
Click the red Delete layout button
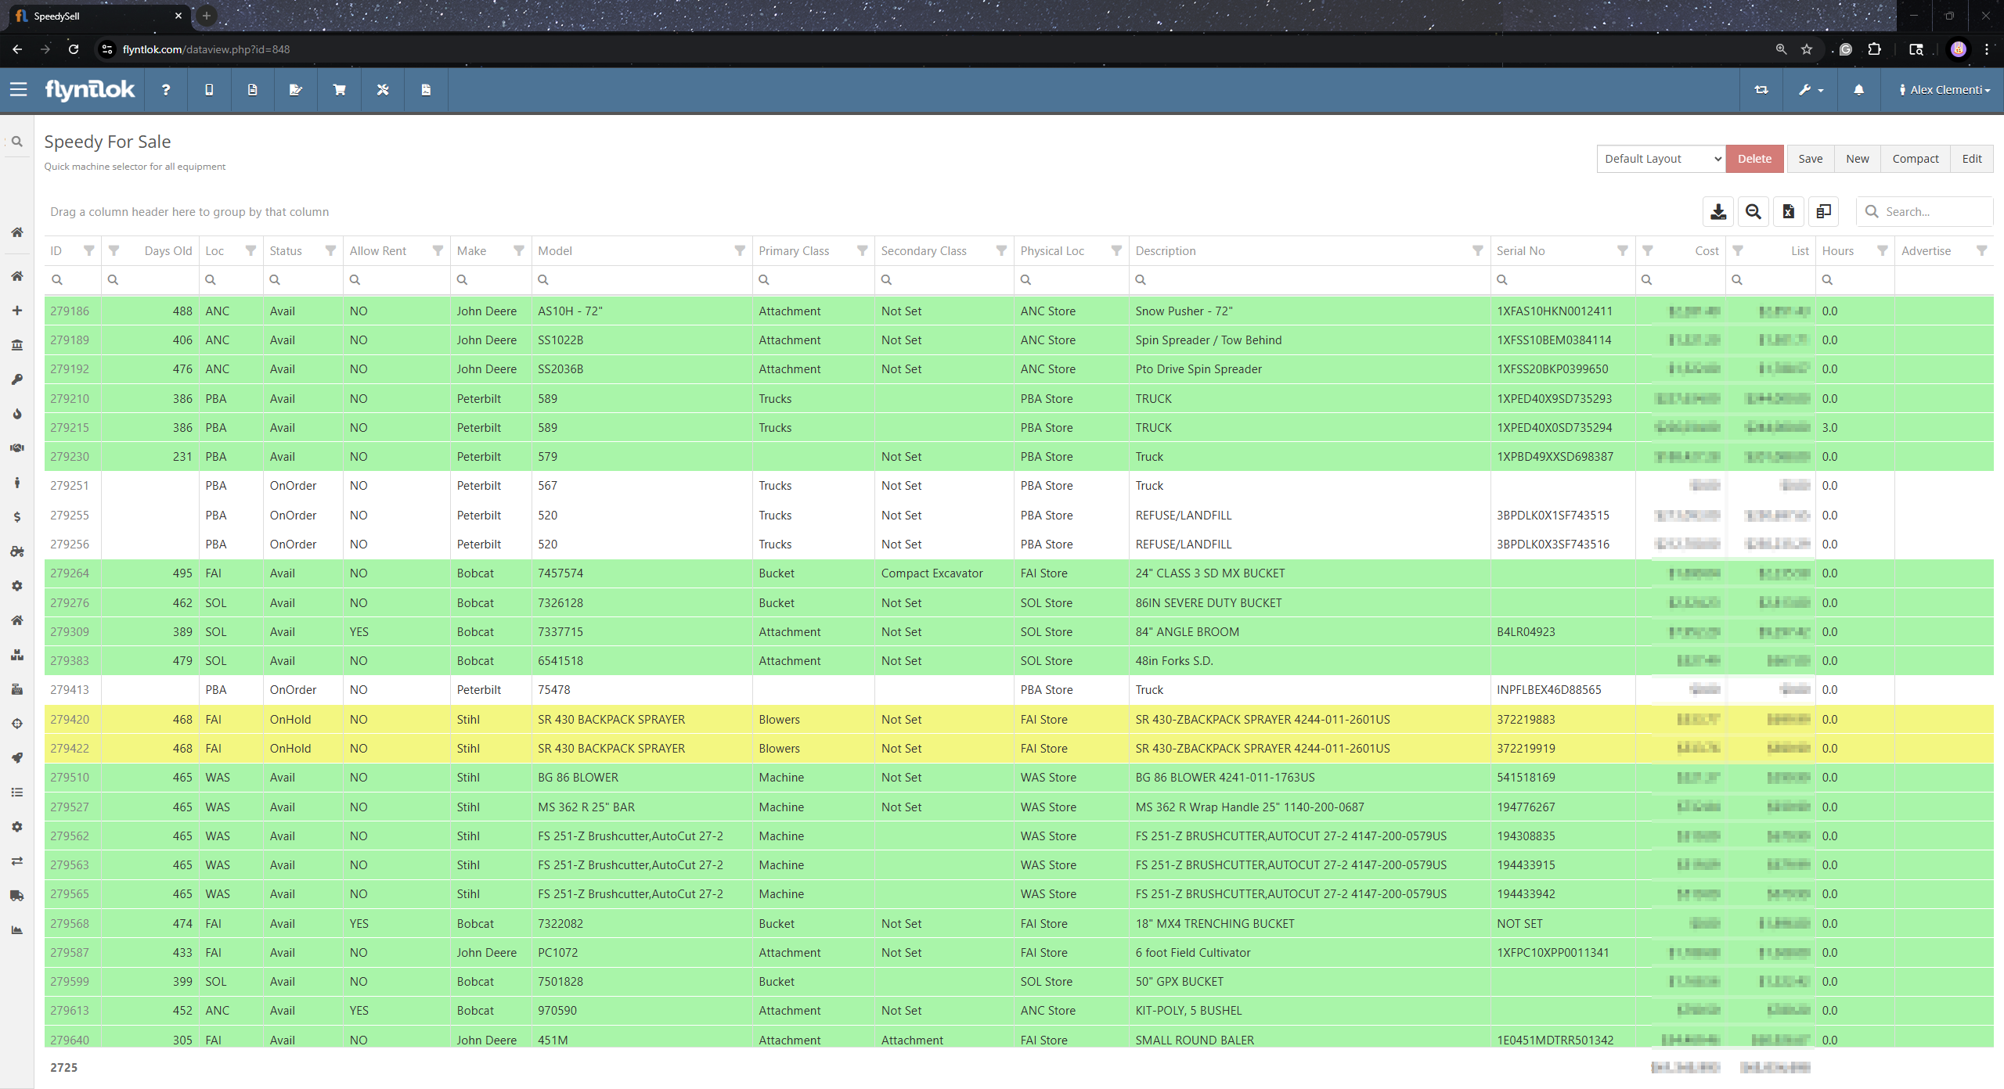pyautogui.click(x=1754, y=159)
